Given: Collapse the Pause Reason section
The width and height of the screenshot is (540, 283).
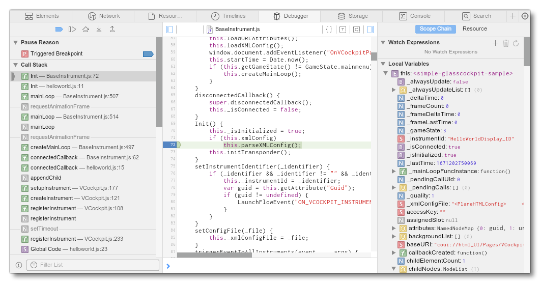Looking at the screenshot, I should [x=15, y=42].
